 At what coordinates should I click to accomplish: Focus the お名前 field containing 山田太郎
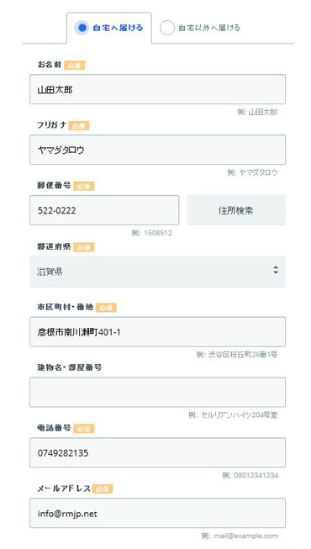(x=158, y=89)
